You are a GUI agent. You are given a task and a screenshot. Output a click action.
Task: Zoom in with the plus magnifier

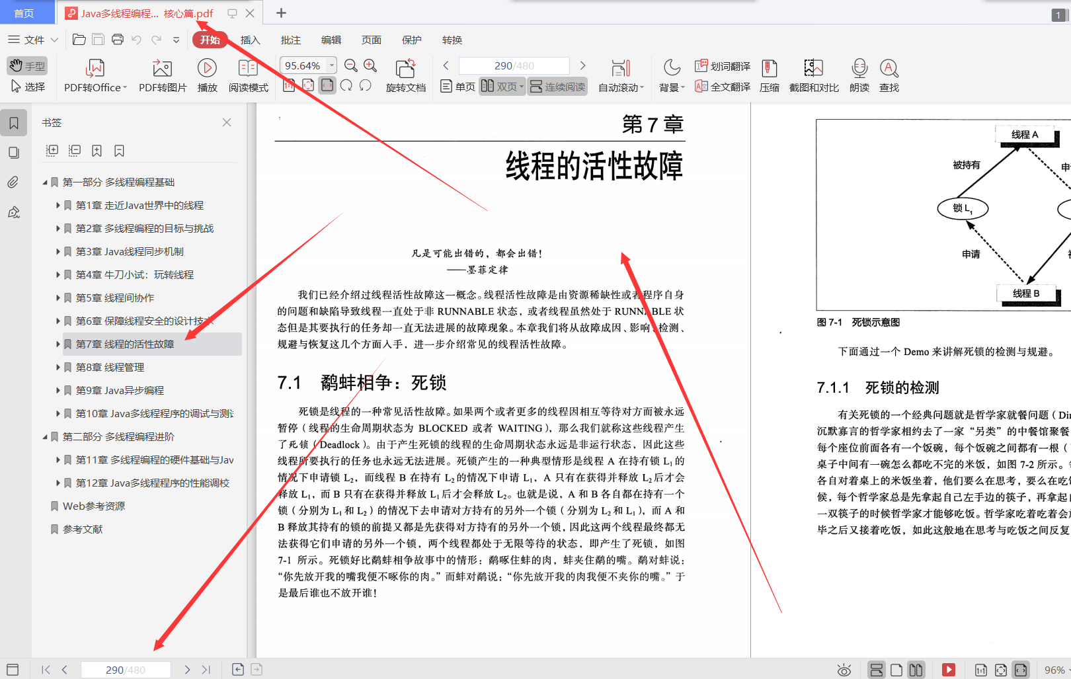(370, 65)
